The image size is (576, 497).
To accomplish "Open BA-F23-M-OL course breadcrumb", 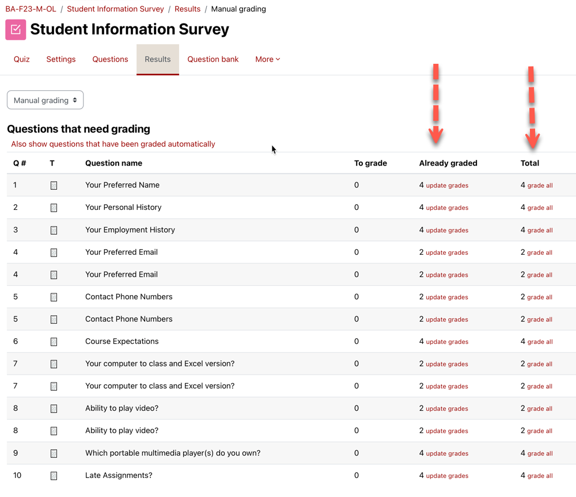I will click(x=31, y=9).
